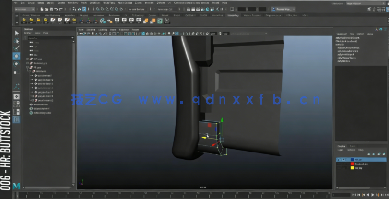Open the viewport Shading menu

tap(91, 30)
